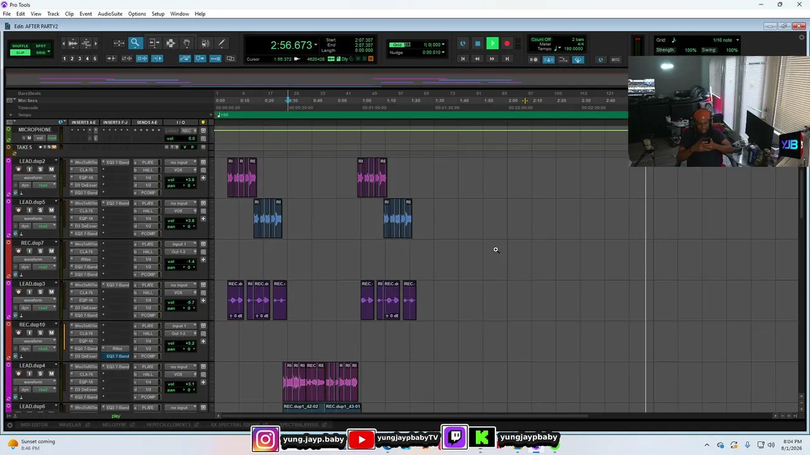This screenshot has width=810, height=455.
Task: Click the Rewind transport button
Action: pos(477,59)
